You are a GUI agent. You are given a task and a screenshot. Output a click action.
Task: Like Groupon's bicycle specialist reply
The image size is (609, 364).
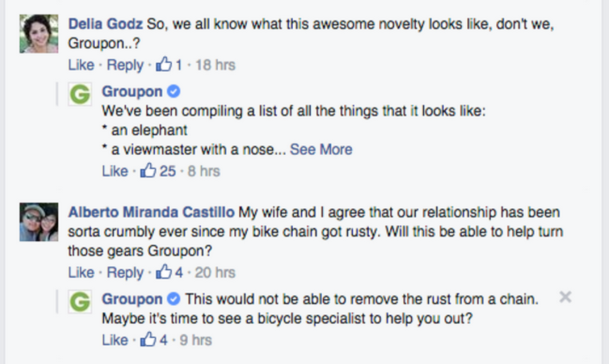(x=114, y=340)
